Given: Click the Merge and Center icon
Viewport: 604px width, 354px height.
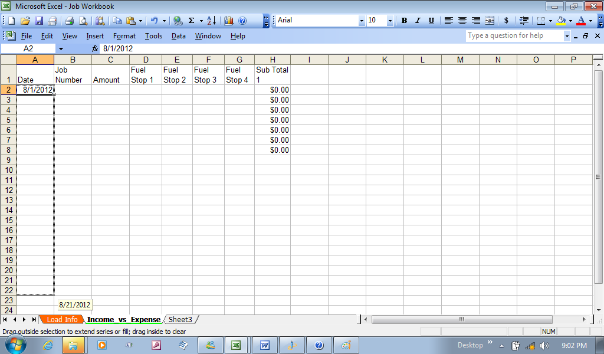Looking at the screenshot, I should point(490,21).
